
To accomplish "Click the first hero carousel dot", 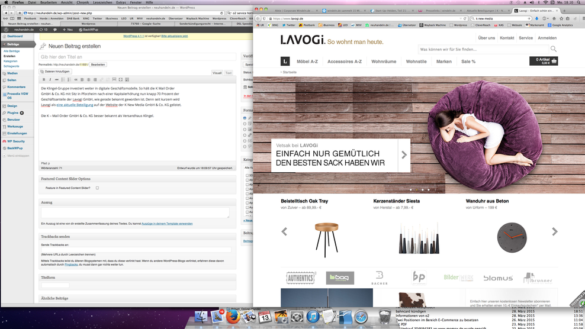I will 411,189.
